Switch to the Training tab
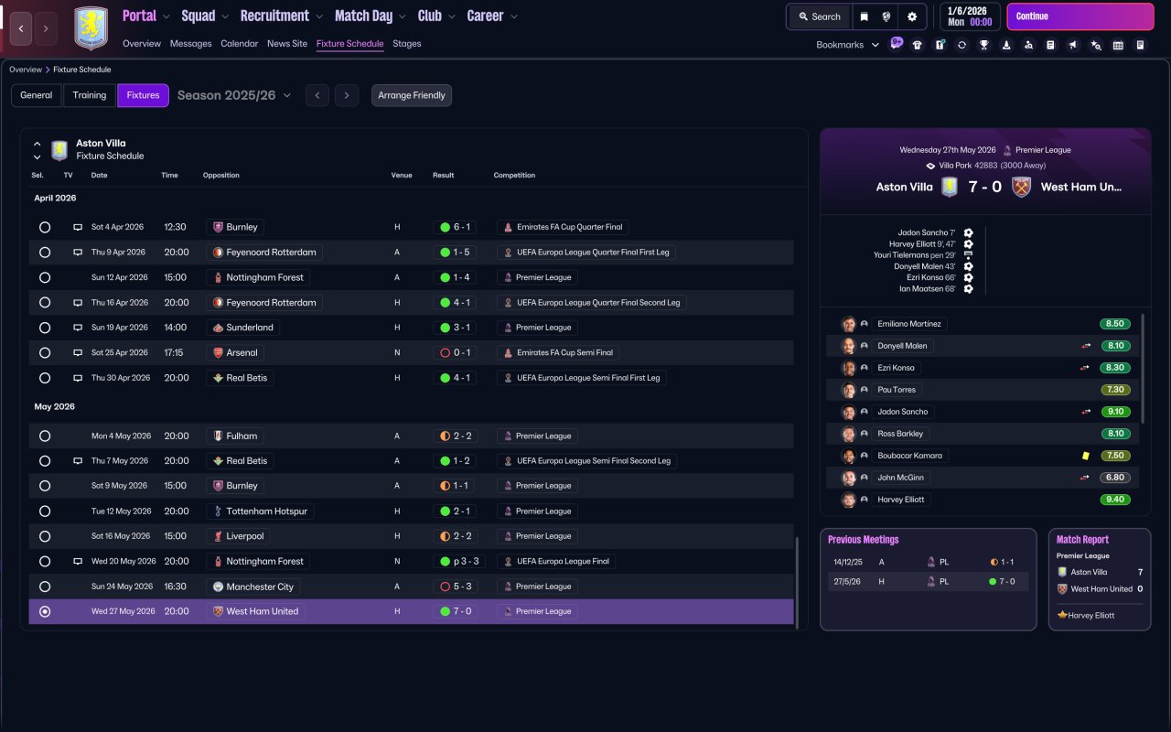The width and height of the screenshot is (1171, 732). pyautogui.click(x=90, y=95)
